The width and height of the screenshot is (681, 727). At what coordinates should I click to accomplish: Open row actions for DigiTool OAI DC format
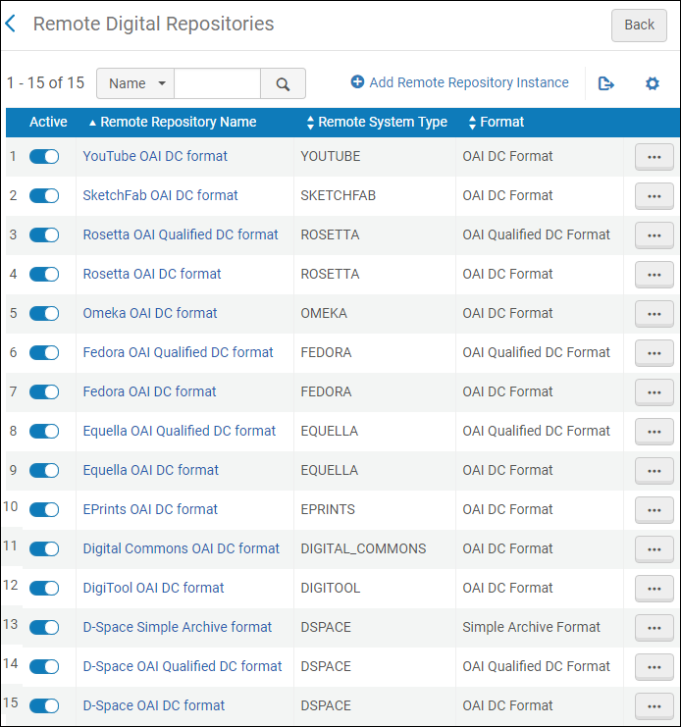click(655, 589)
